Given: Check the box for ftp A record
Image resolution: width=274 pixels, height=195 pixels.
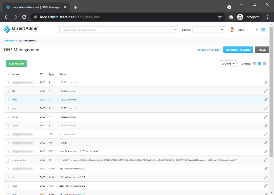Looking at the screenshot, I should click(7, 91).
